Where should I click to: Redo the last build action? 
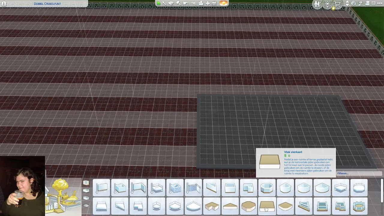193,3
